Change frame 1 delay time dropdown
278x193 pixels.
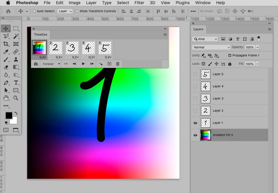tap(43, 57)
